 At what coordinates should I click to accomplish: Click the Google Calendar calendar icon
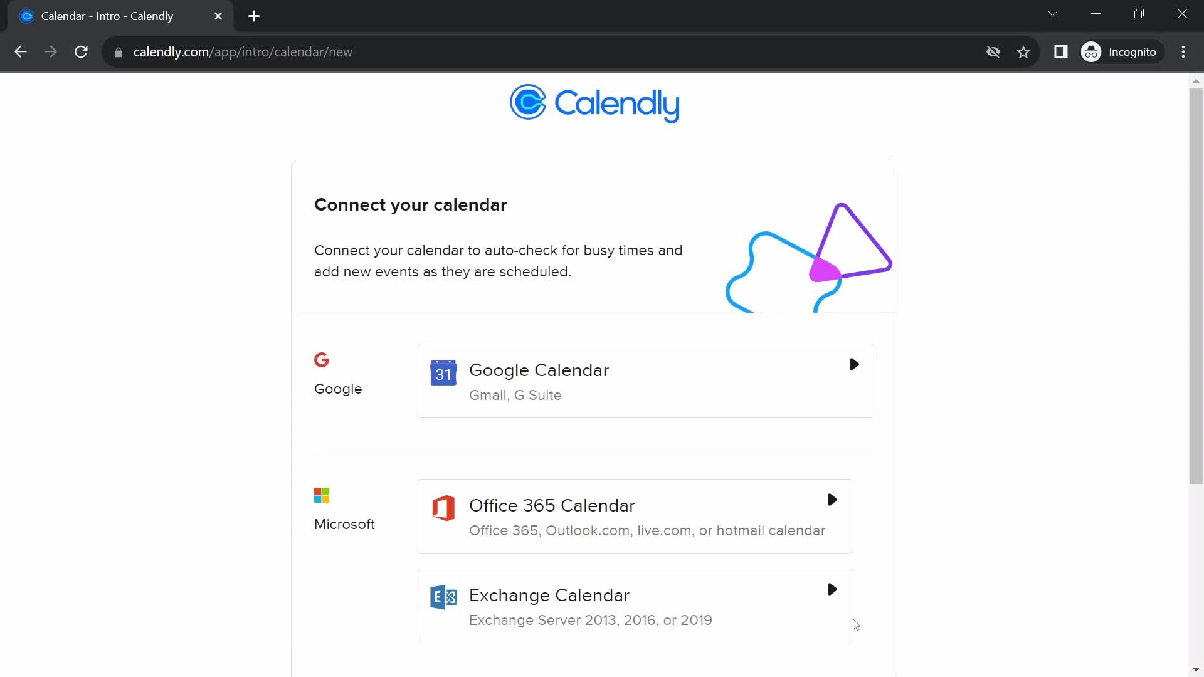443,374
